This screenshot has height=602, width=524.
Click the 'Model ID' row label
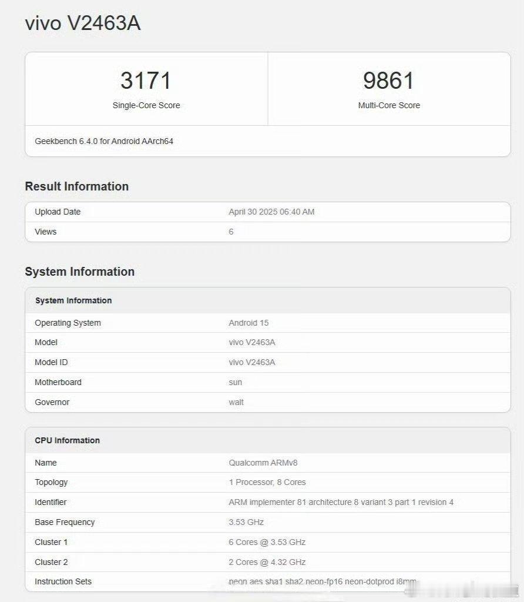click(x=51, y=362)
